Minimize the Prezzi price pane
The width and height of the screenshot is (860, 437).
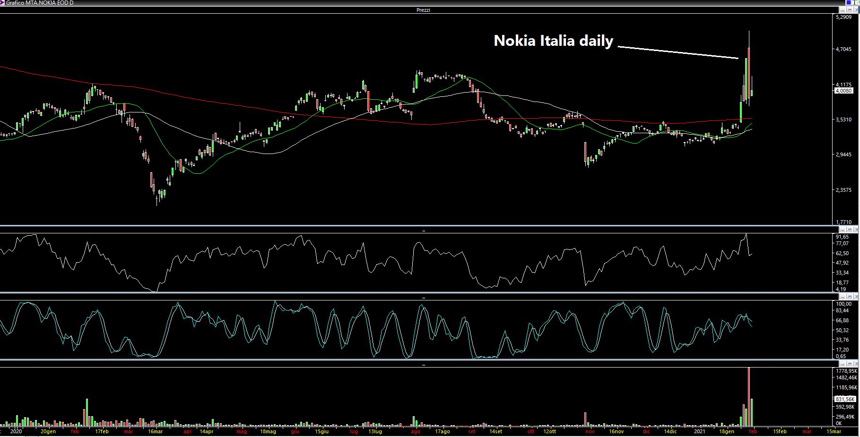pyautogui.click(x=843, y=10)
